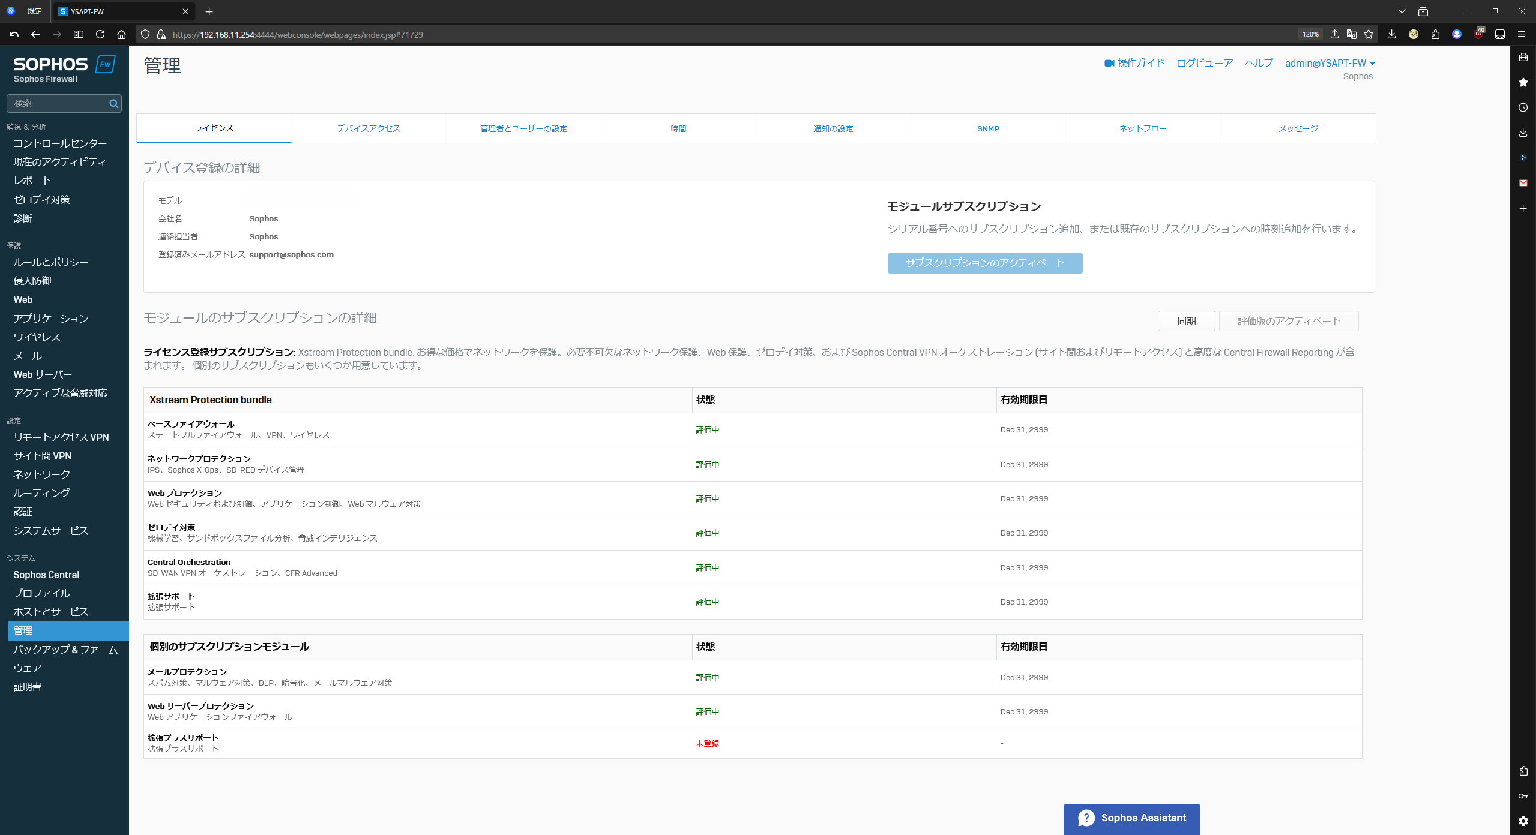The image size is (1536, 835).
Task: Open the browser downloads icon in toolbar
Action: click(1391, 35)
